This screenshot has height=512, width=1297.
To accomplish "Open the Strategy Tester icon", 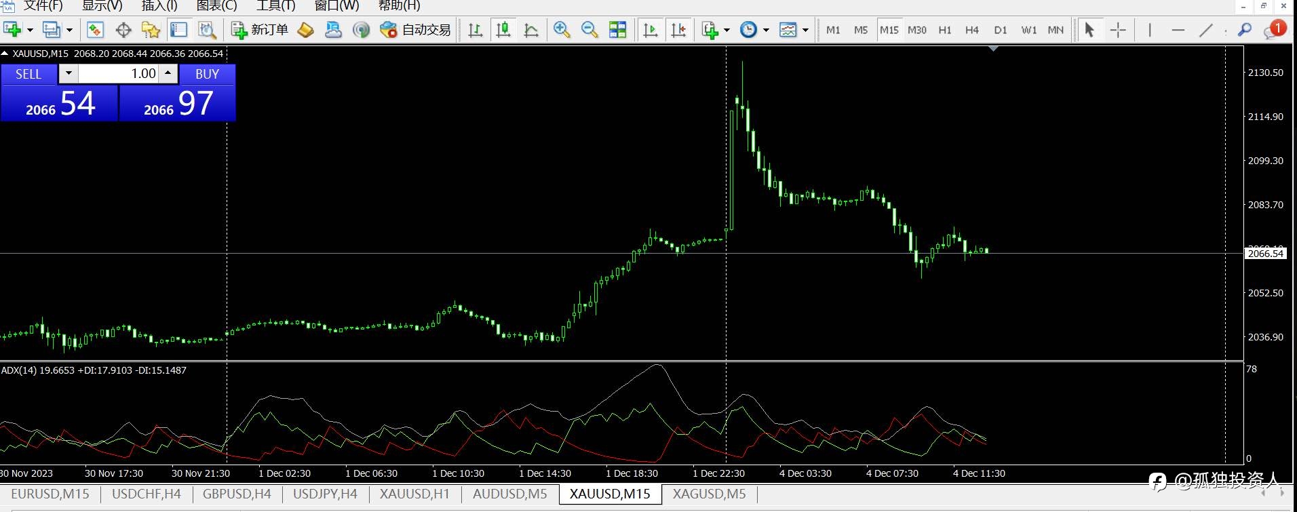I will click(207, 30).
